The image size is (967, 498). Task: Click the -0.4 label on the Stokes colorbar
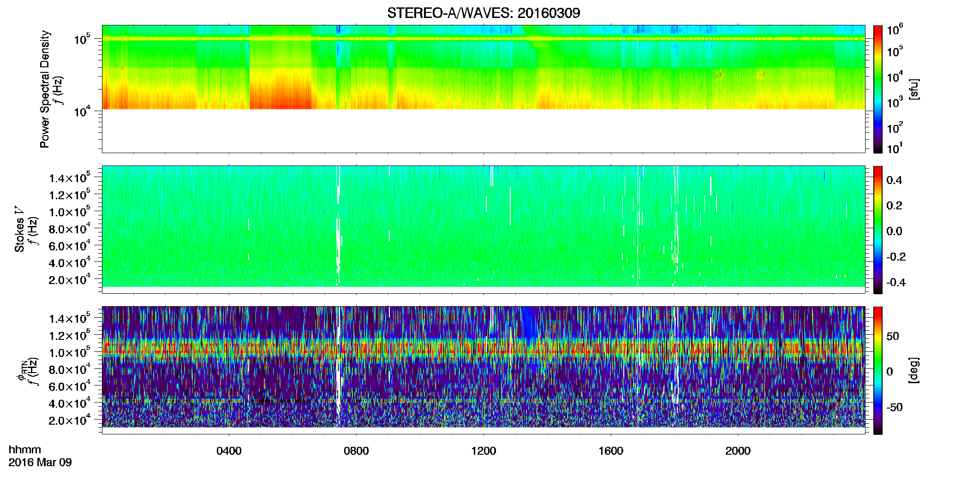coord(896,282)
